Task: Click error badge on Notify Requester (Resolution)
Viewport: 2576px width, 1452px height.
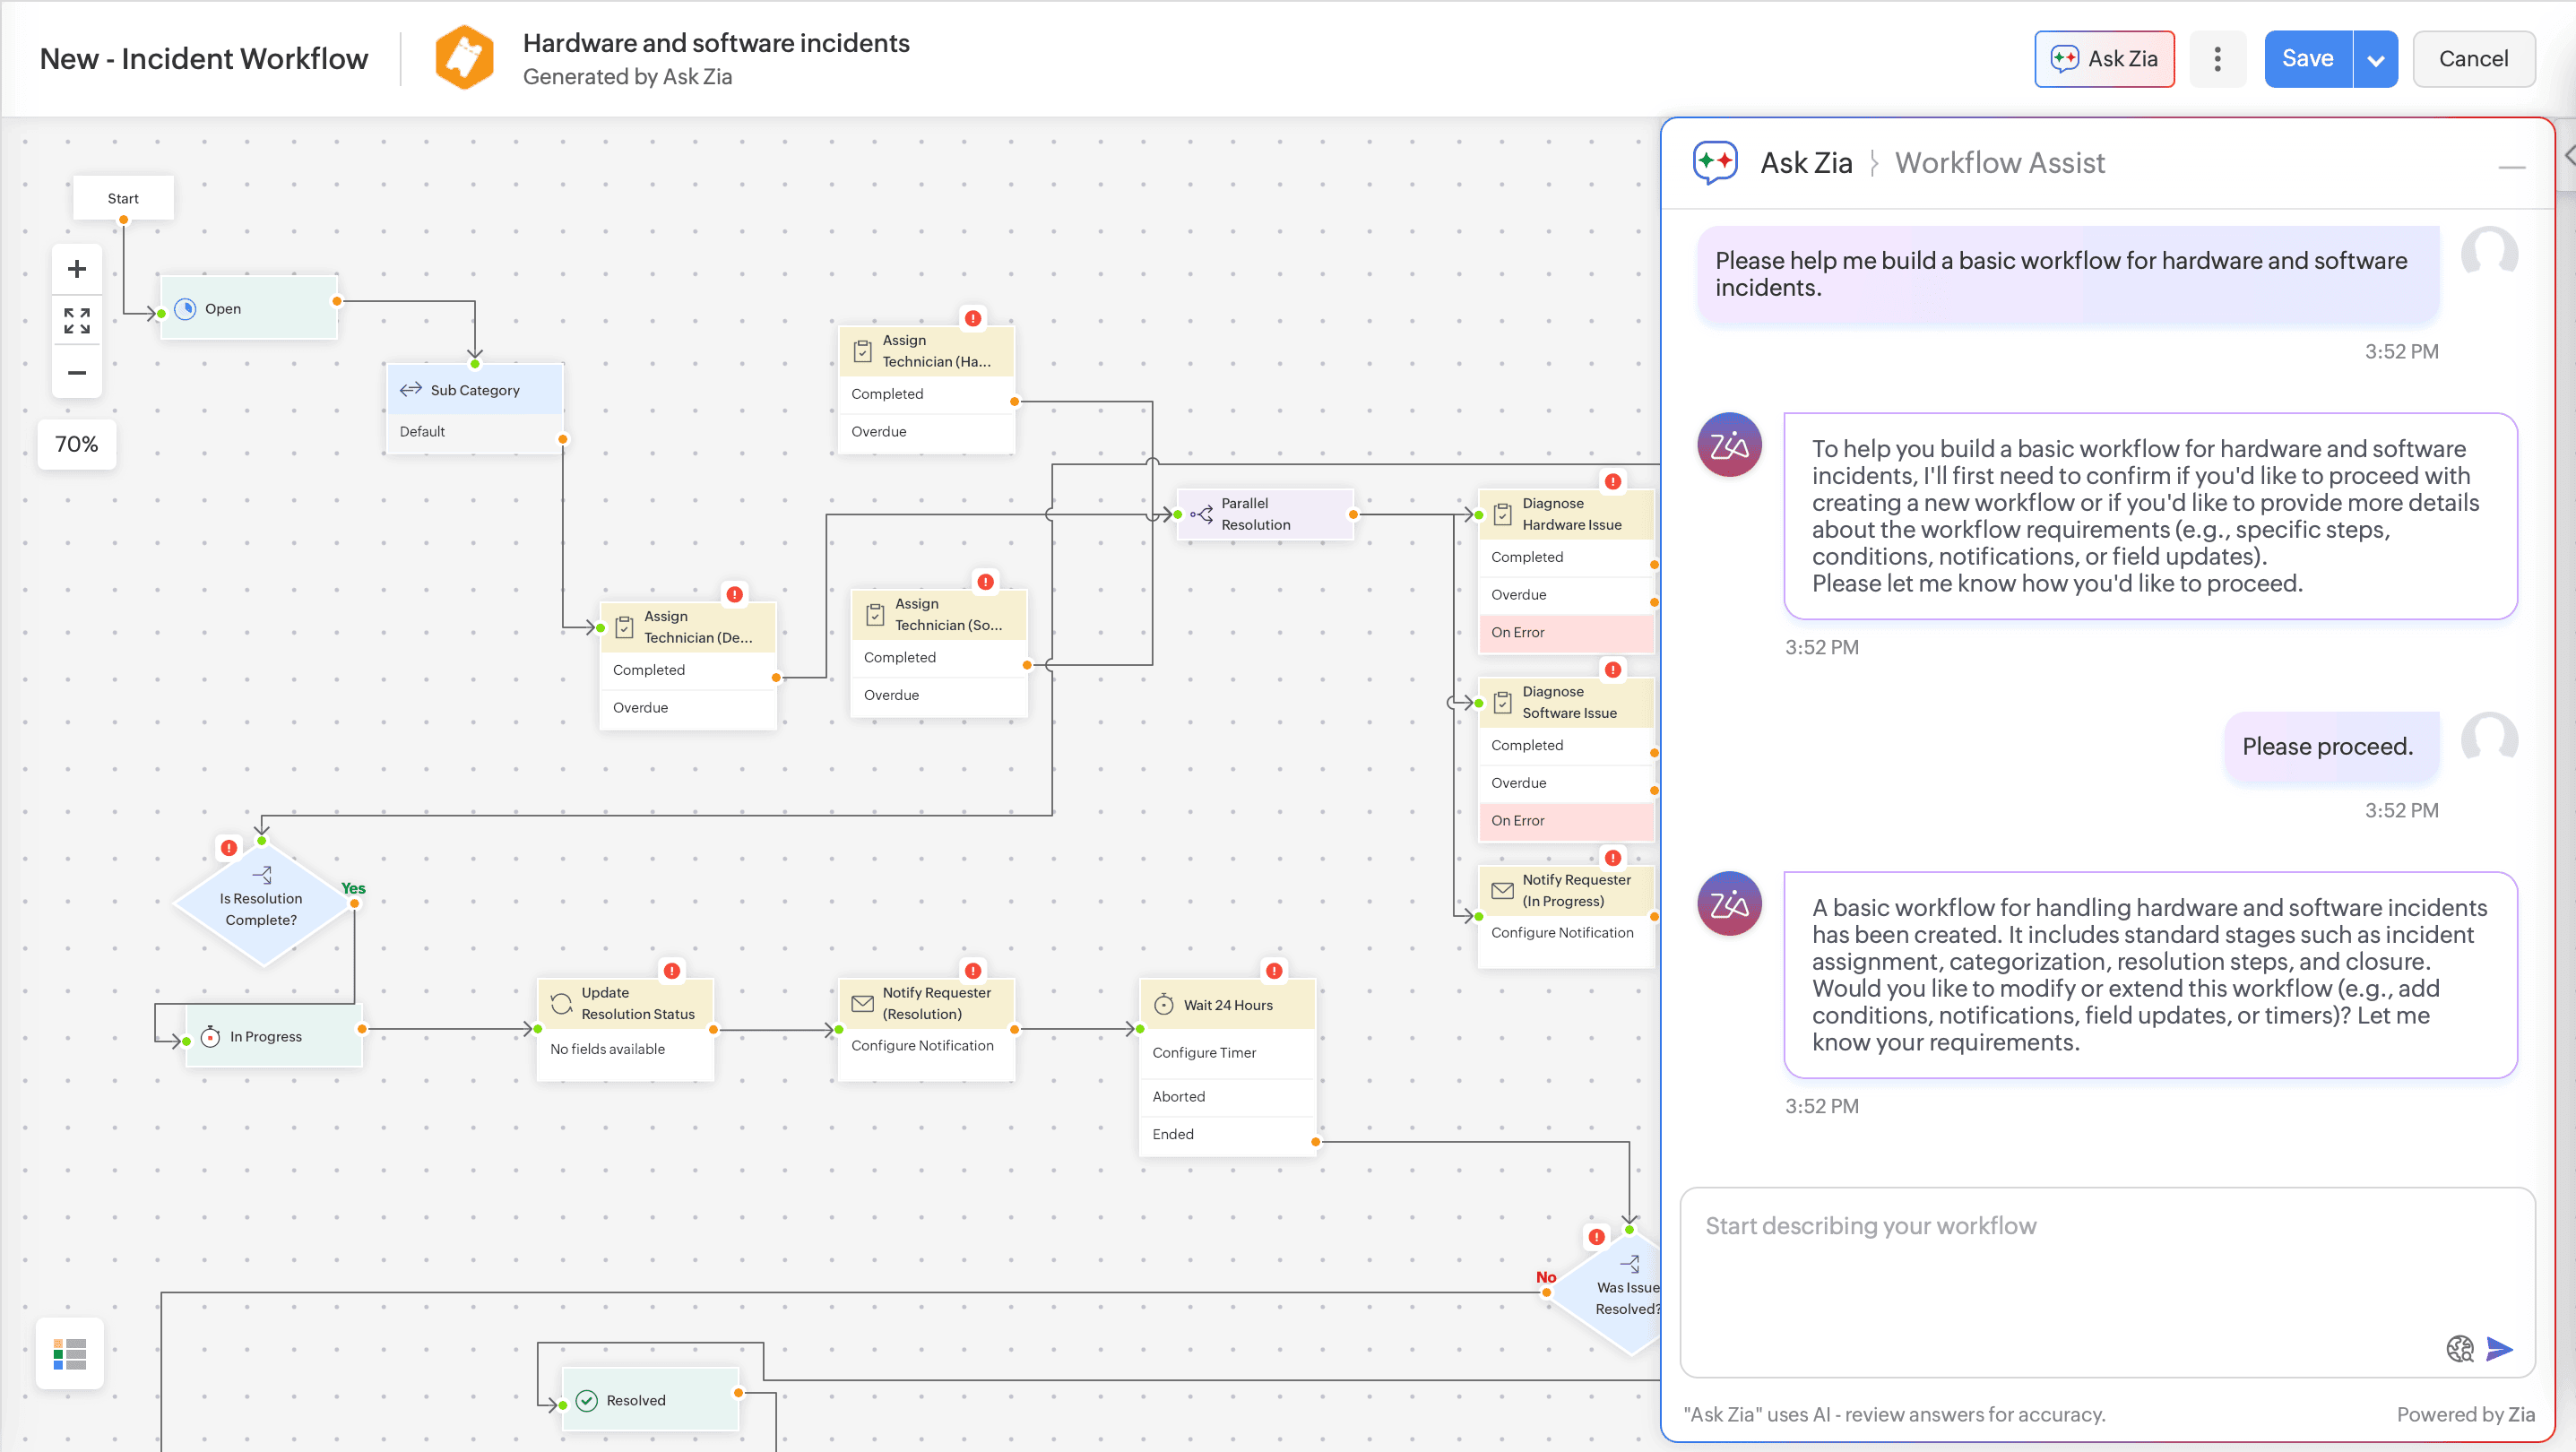Action: pos(973,971)
